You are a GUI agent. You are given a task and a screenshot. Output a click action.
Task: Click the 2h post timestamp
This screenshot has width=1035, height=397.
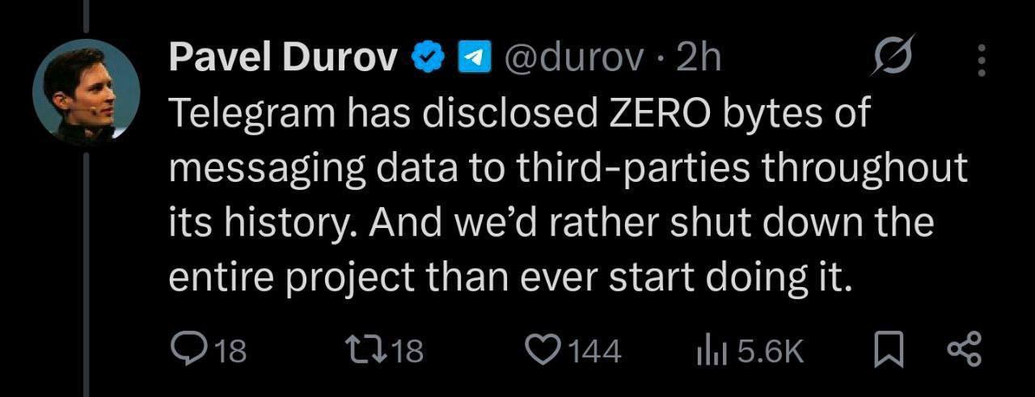698,57
